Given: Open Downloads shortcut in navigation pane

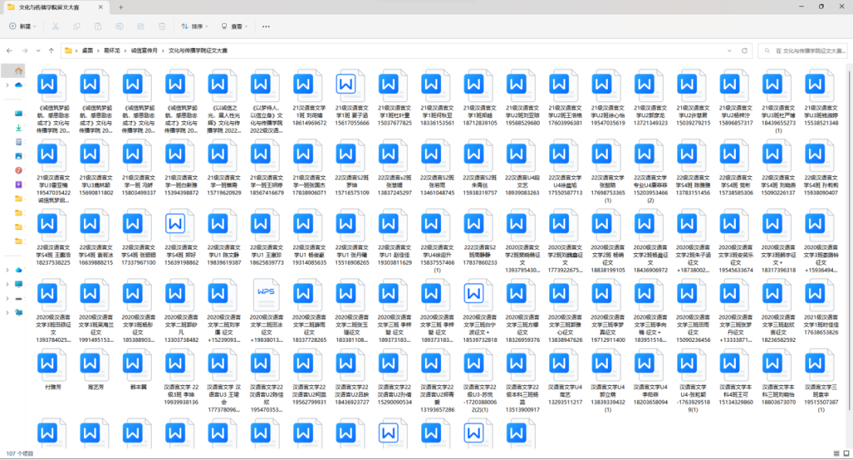Looking at the screenshot, I should pyautogui.click(x=19, y=128).
